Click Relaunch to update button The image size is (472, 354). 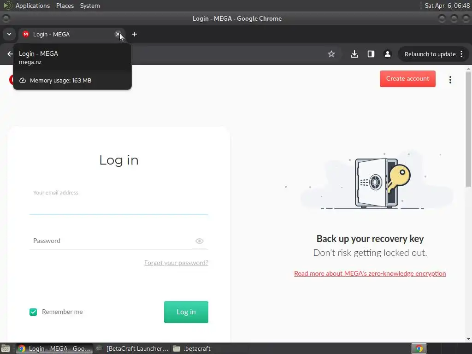(x=430, y=54)
